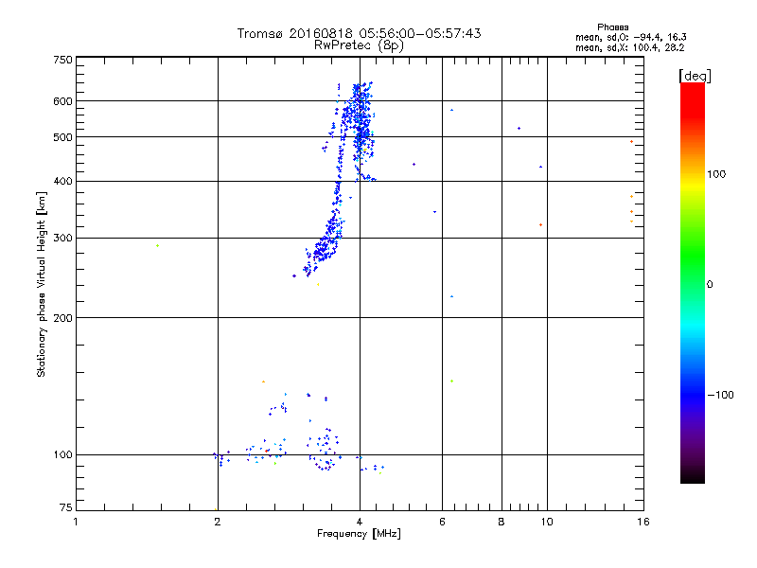This screenshot has height=568, width=757.
Task: Click the x-axis tick label '8'
Action: [x=502, y=522]
